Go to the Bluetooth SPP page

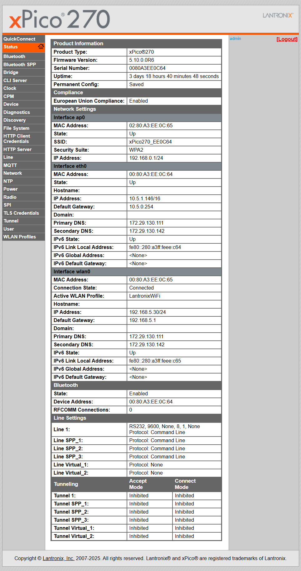[24, 65]
